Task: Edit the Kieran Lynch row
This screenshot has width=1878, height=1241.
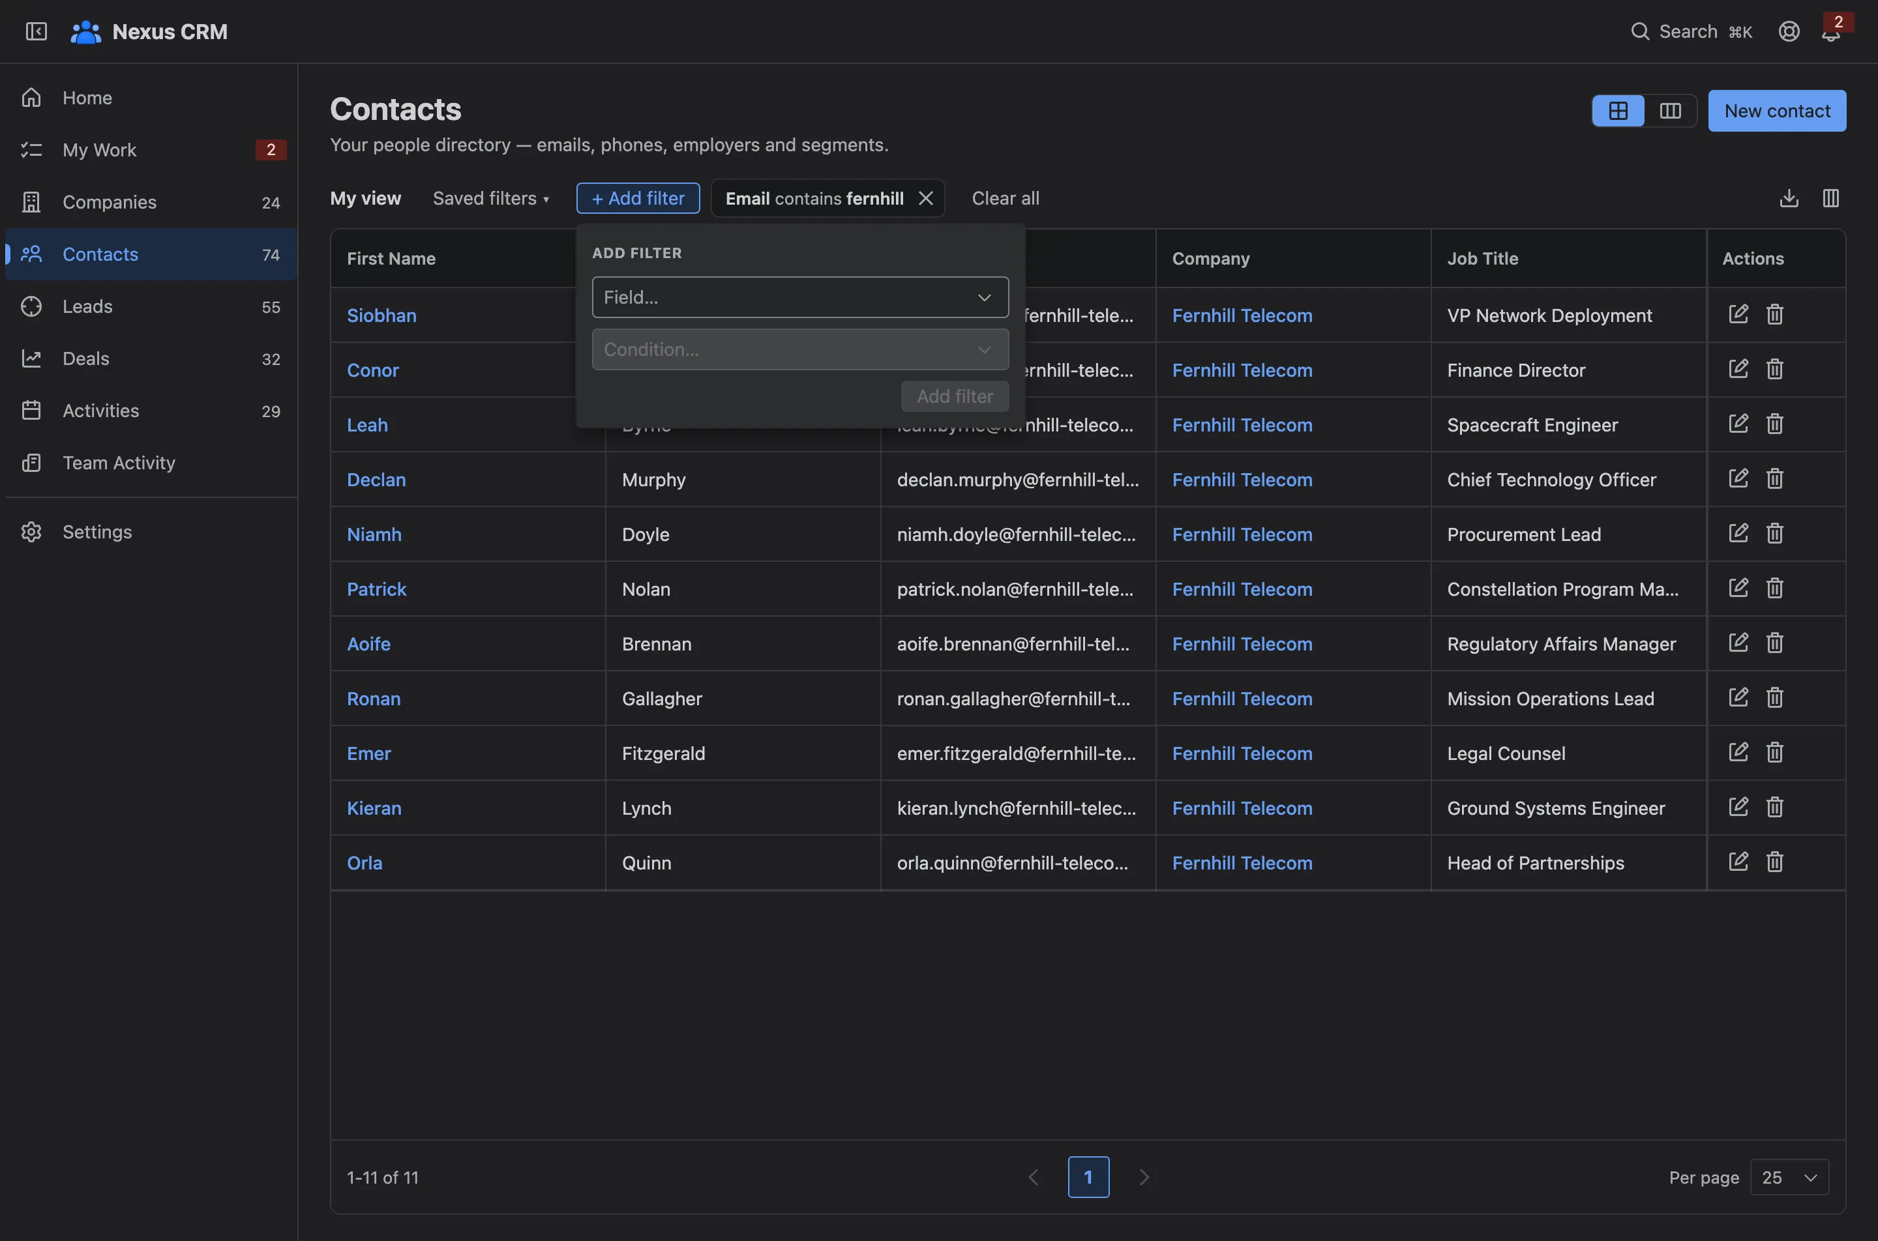Action: tap(1738, 806)
